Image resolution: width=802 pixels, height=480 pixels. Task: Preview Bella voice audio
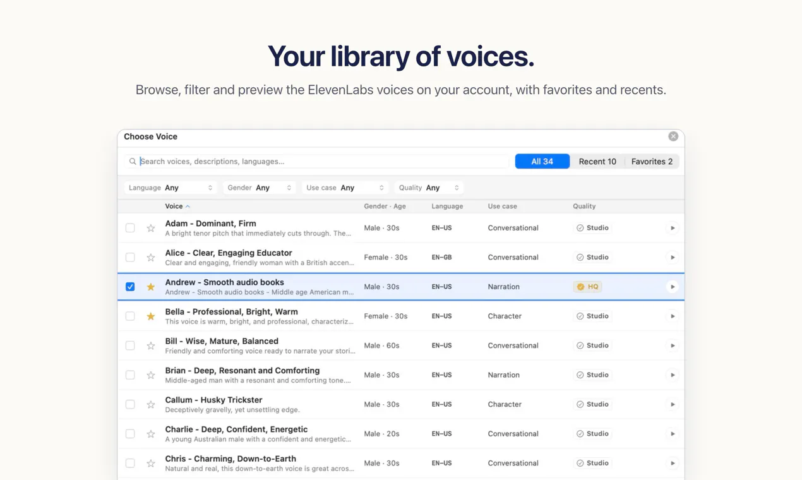673,316
